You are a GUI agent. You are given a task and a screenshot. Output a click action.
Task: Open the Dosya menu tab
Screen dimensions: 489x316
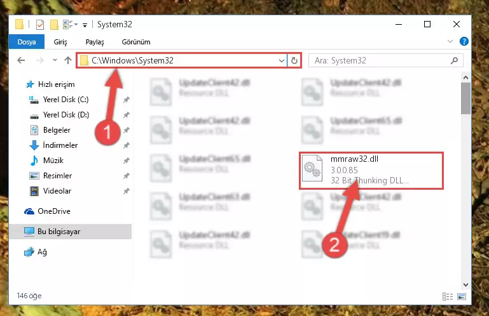point(27,42)
